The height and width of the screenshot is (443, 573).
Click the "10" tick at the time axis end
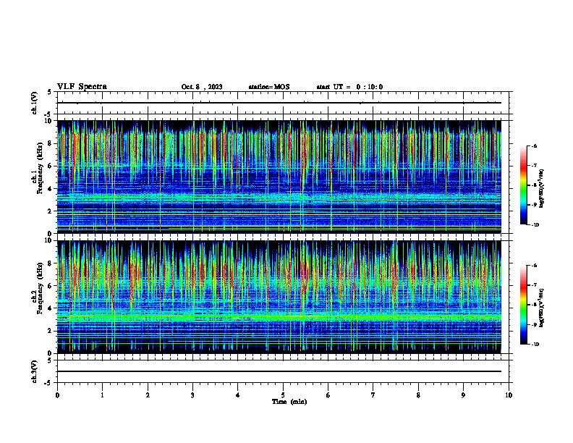click(509, 395)
